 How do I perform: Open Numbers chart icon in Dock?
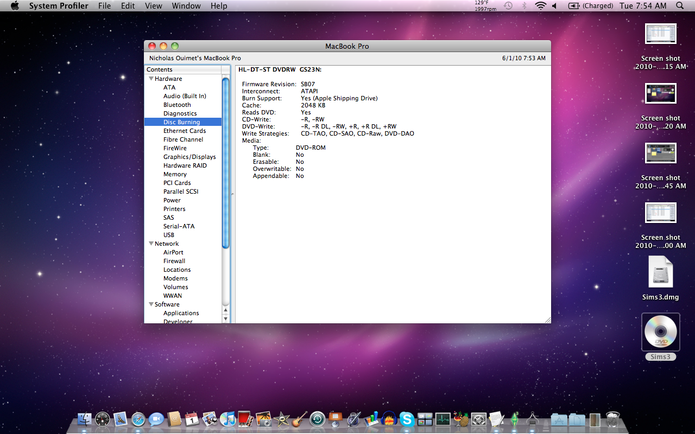(371, 419)
